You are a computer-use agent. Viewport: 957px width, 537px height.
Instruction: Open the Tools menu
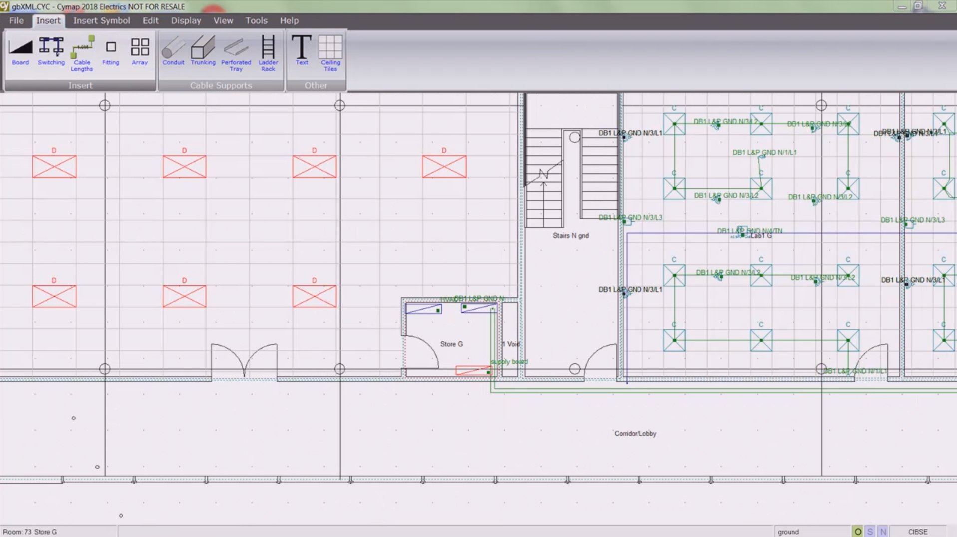point(256,20)
